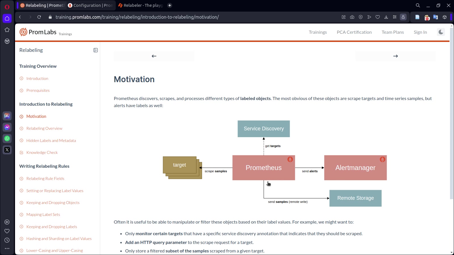Click the page vertical scrollbar
Screen dimensions: 454x255
(x=451, y=113)
